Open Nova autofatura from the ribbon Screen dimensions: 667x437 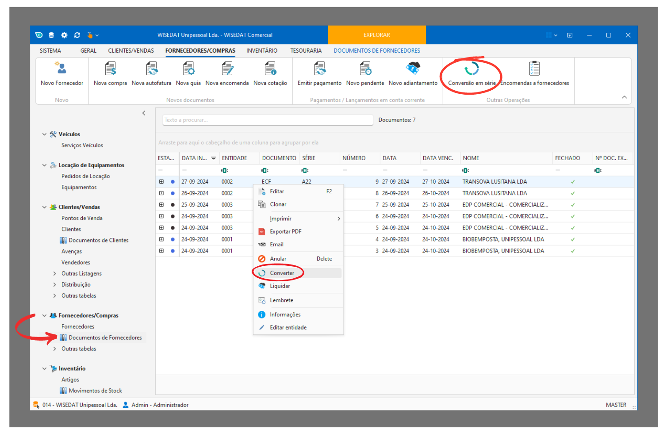pos(151,69)
